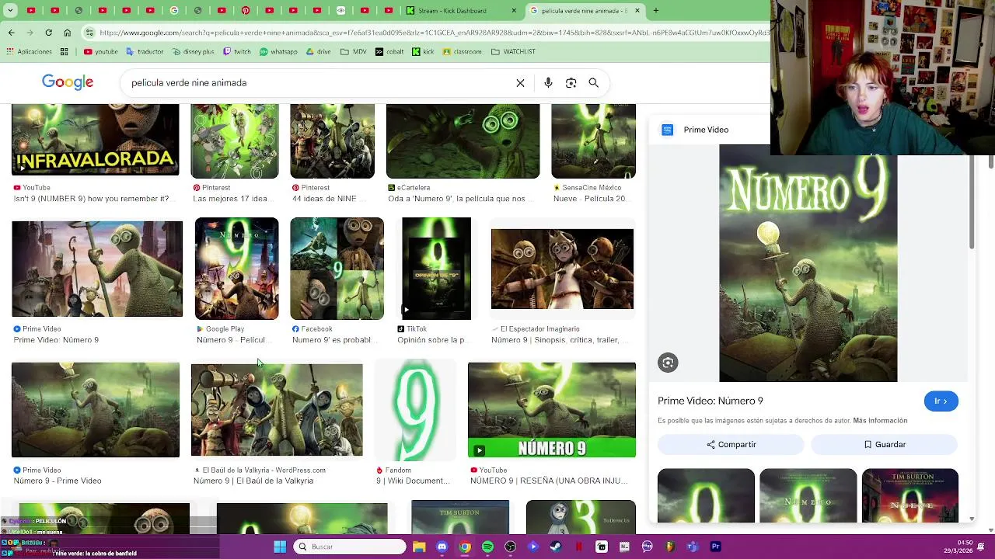The height and width of the screenshot is (559, 995).
Task: Open a new browser tab with plus icon
Action: pos(655,11)
